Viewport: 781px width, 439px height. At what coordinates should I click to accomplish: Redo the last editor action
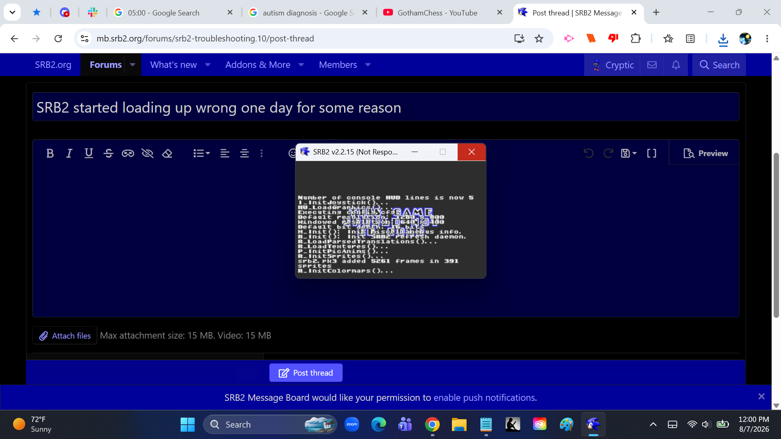[608, 153]
